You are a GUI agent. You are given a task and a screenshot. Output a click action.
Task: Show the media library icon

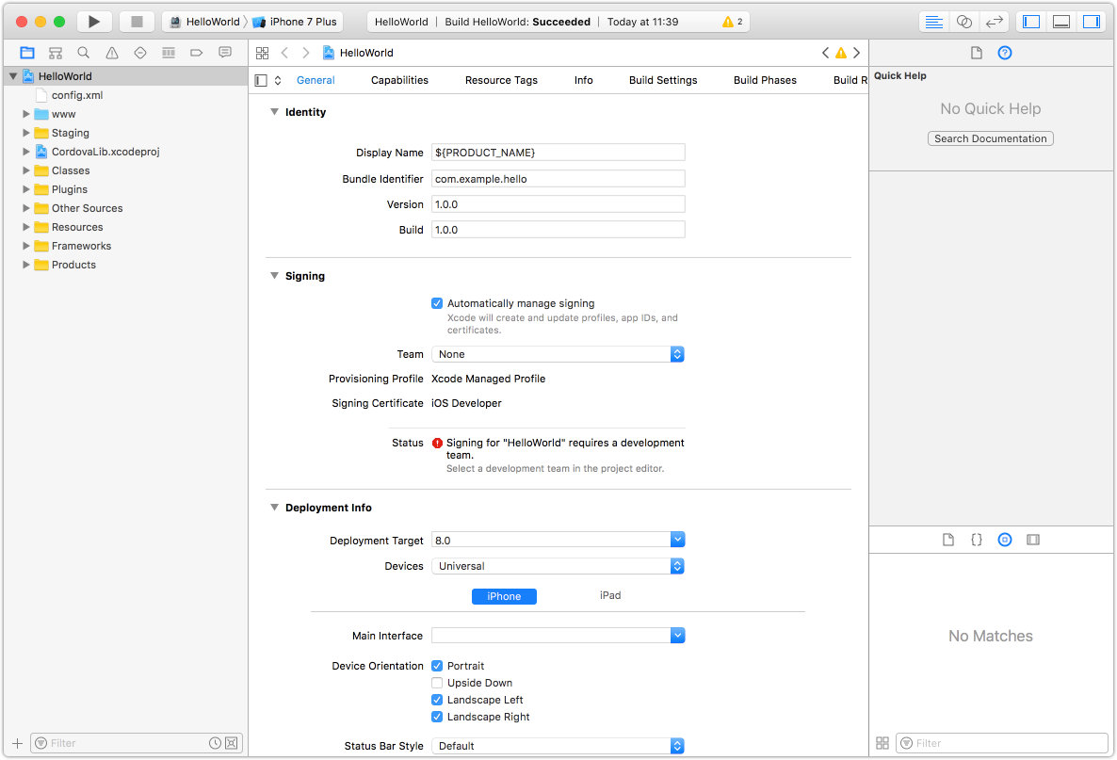click(1033, 540)
